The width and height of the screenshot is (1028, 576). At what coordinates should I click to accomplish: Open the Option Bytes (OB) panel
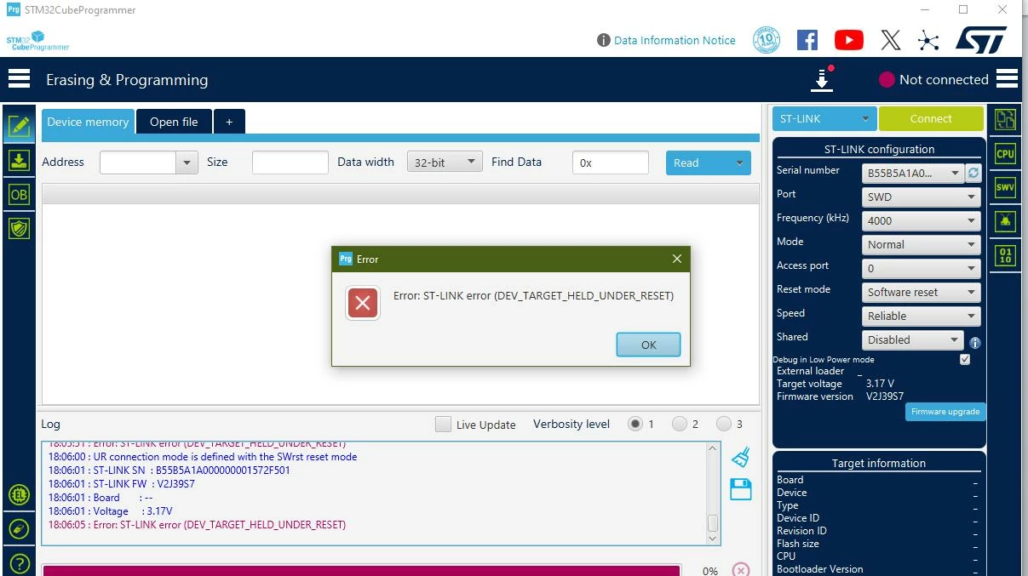pos(19,194)
